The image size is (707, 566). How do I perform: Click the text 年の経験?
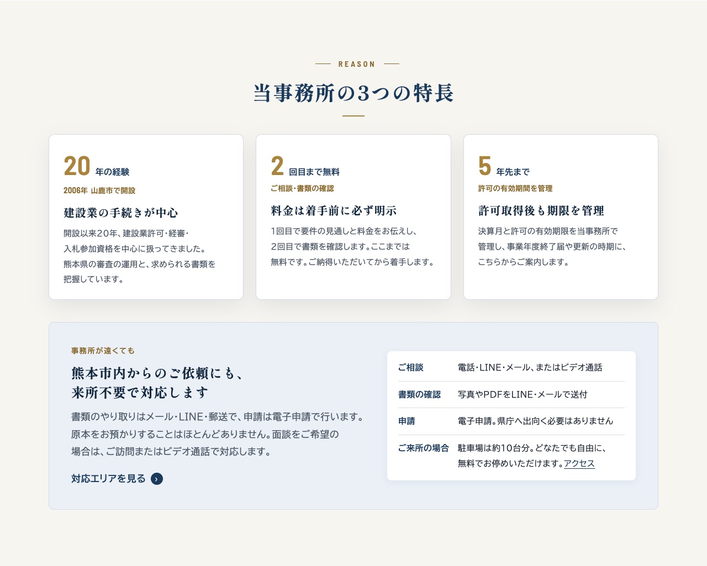[112, 172]
